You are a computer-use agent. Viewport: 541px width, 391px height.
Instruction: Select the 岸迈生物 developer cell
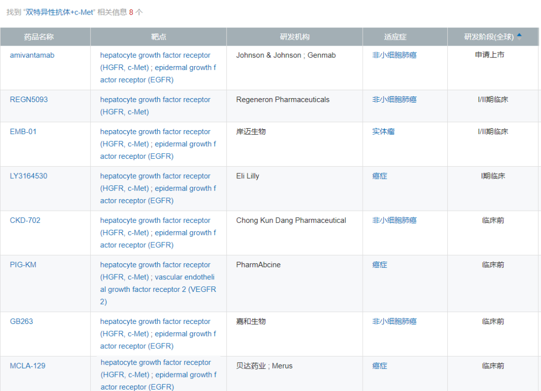coord(295,145)
